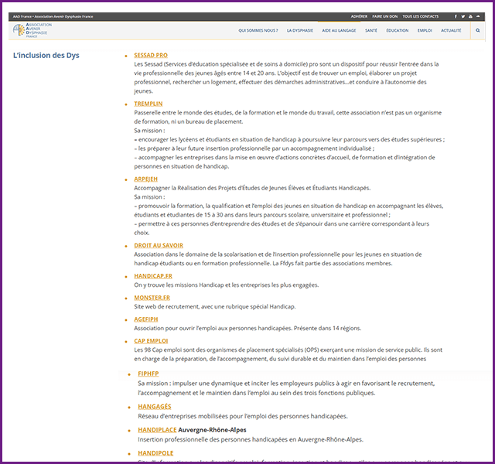Open the DROIT AU SAVOIR link
Viewport: 495px width, 464px height.
(159, 246)
